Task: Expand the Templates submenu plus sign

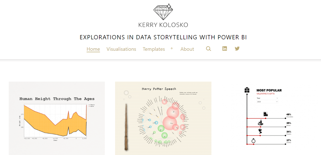Action: click(172, 48)
